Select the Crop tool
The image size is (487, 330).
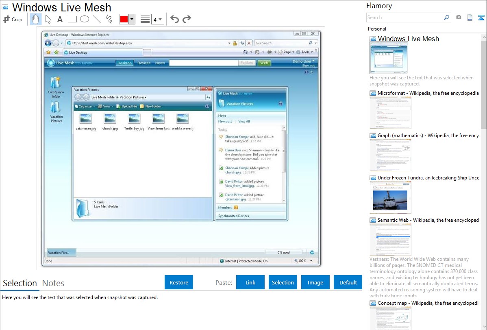tap(13, 19)
